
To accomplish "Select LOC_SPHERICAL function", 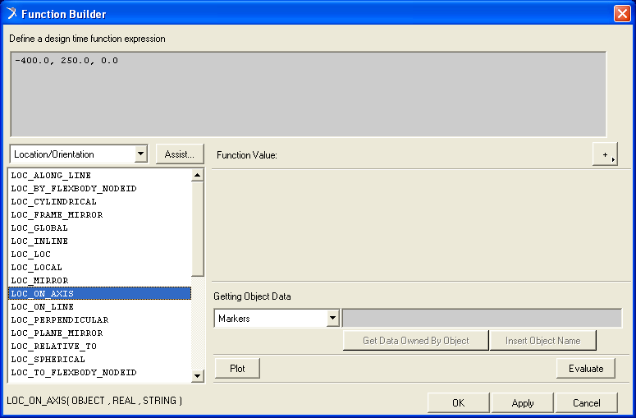I will tap(99, 359).
